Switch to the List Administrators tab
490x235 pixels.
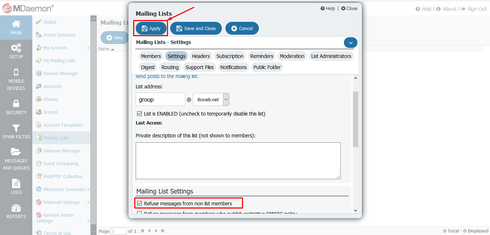coord(331,56)
